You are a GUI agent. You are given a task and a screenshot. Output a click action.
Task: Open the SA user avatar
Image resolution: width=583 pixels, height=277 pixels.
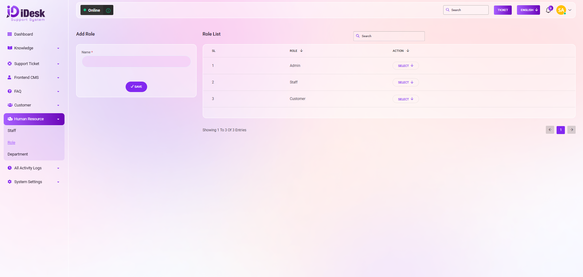pyautogui.click(x=561, y=10)
